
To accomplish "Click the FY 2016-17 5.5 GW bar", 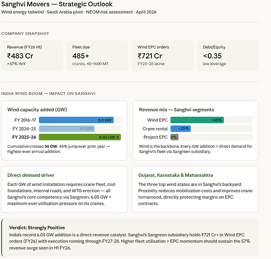I will pyautogui.click(x=76, y=120).
